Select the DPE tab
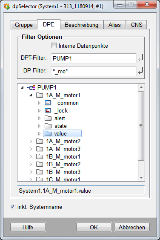Viewport: 160px width, 240px height. [x=49, y=24]
